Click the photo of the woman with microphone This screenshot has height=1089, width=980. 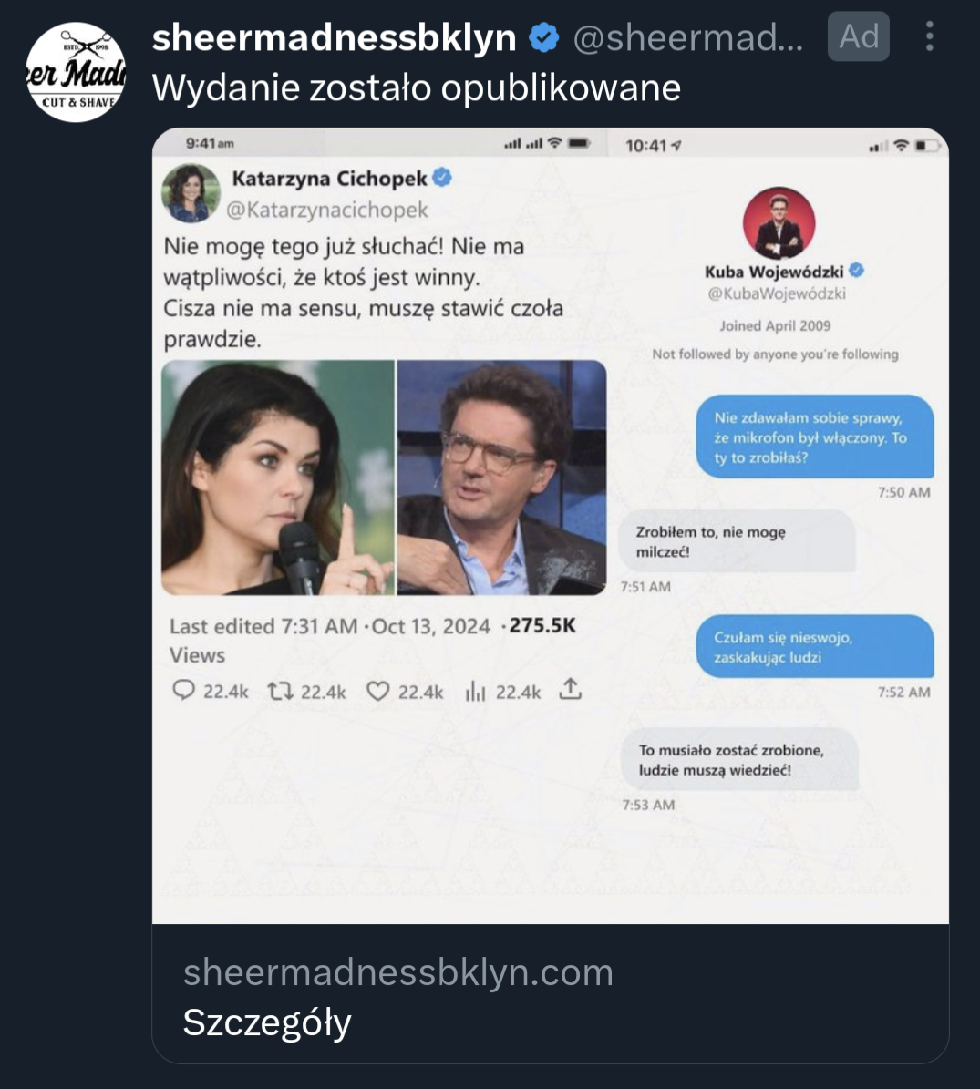pos(278,478)
